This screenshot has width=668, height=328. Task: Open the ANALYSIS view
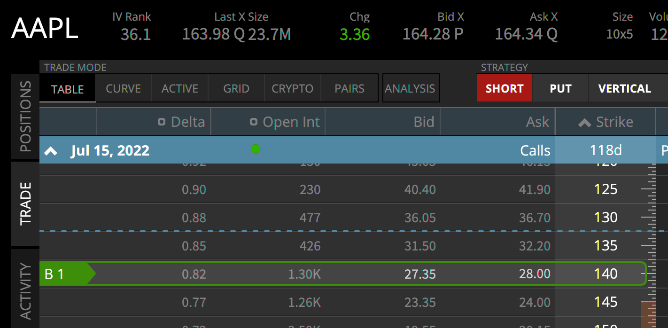coord(410,88)
